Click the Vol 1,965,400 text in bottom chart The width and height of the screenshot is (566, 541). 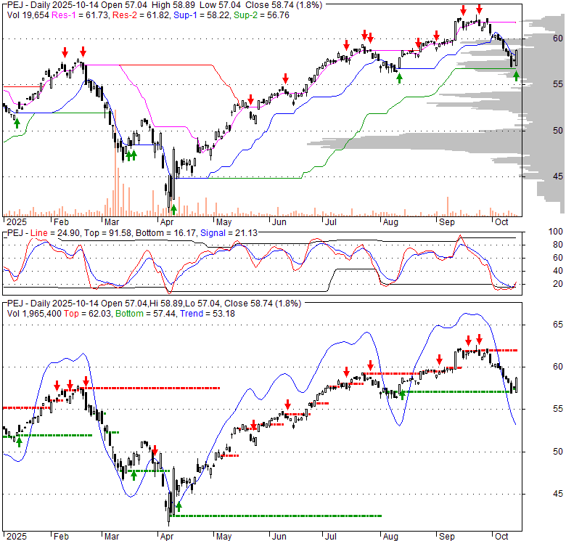34,314
